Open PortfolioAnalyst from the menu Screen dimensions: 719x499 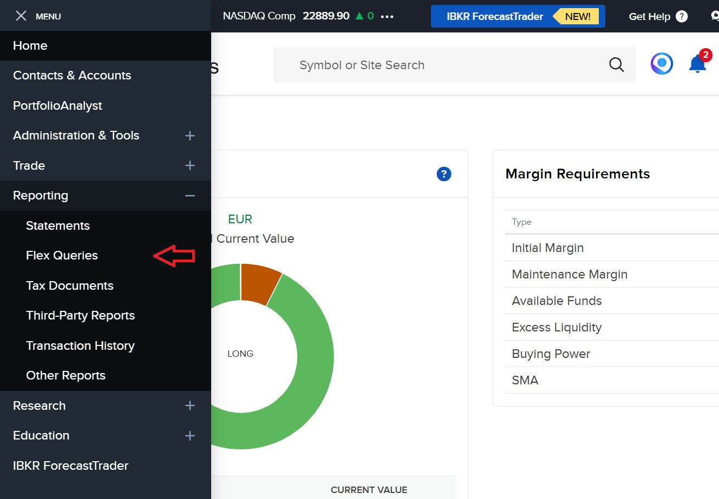pyautogui.click(x=57, y=106)
